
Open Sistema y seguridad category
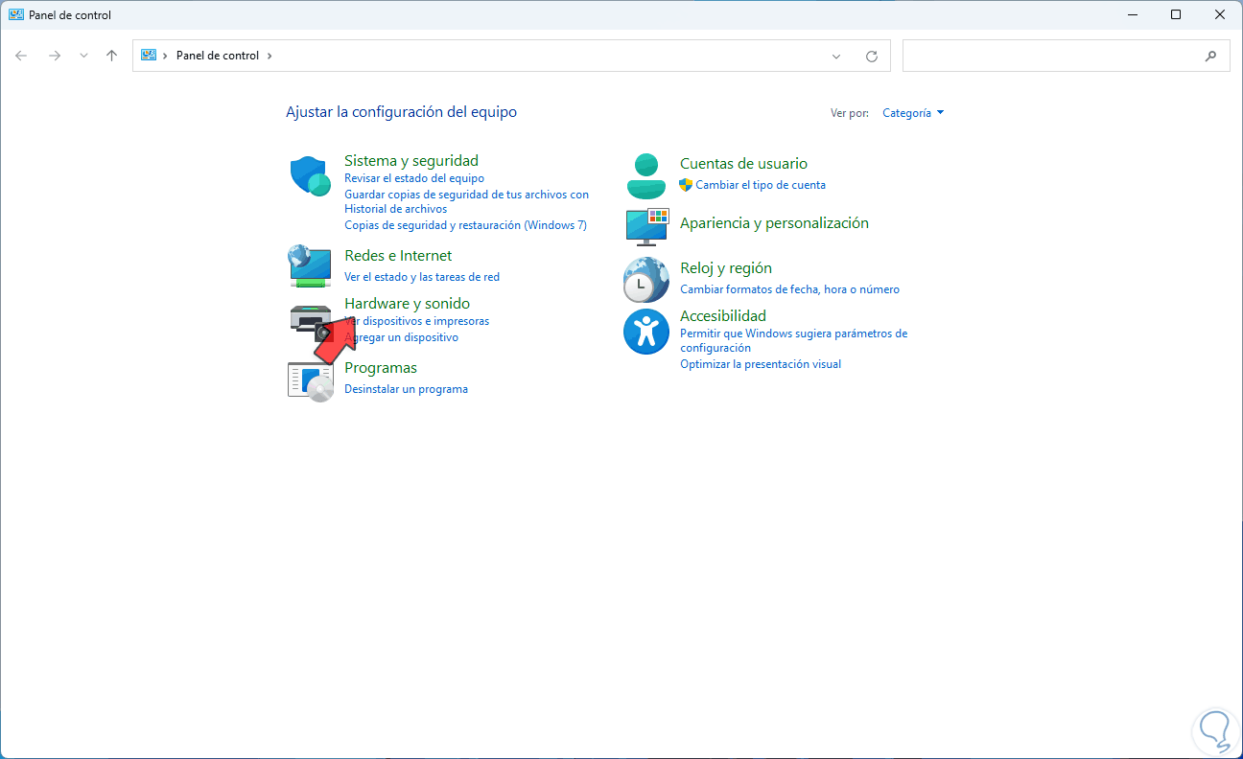click(411, 161)
